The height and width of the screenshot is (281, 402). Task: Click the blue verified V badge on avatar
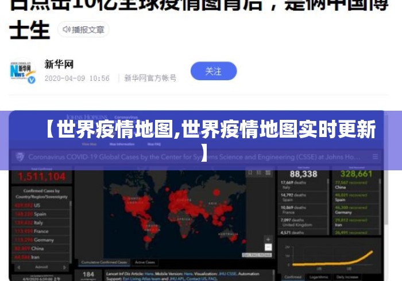pos(32,80)
